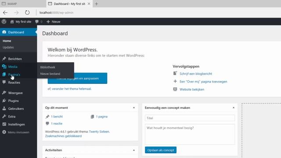
Task: Click Zoekmachines geblokkeerd link
Action: (x=63, y=136)
